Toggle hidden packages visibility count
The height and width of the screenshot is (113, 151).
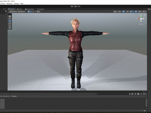(x=145, y=94)
